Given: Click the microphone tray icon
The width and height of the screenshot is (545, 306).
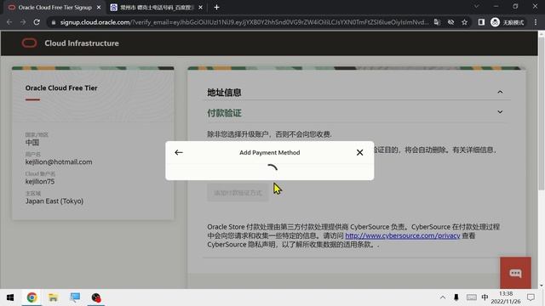Looking at the screenshot, I should coord(456,297).
